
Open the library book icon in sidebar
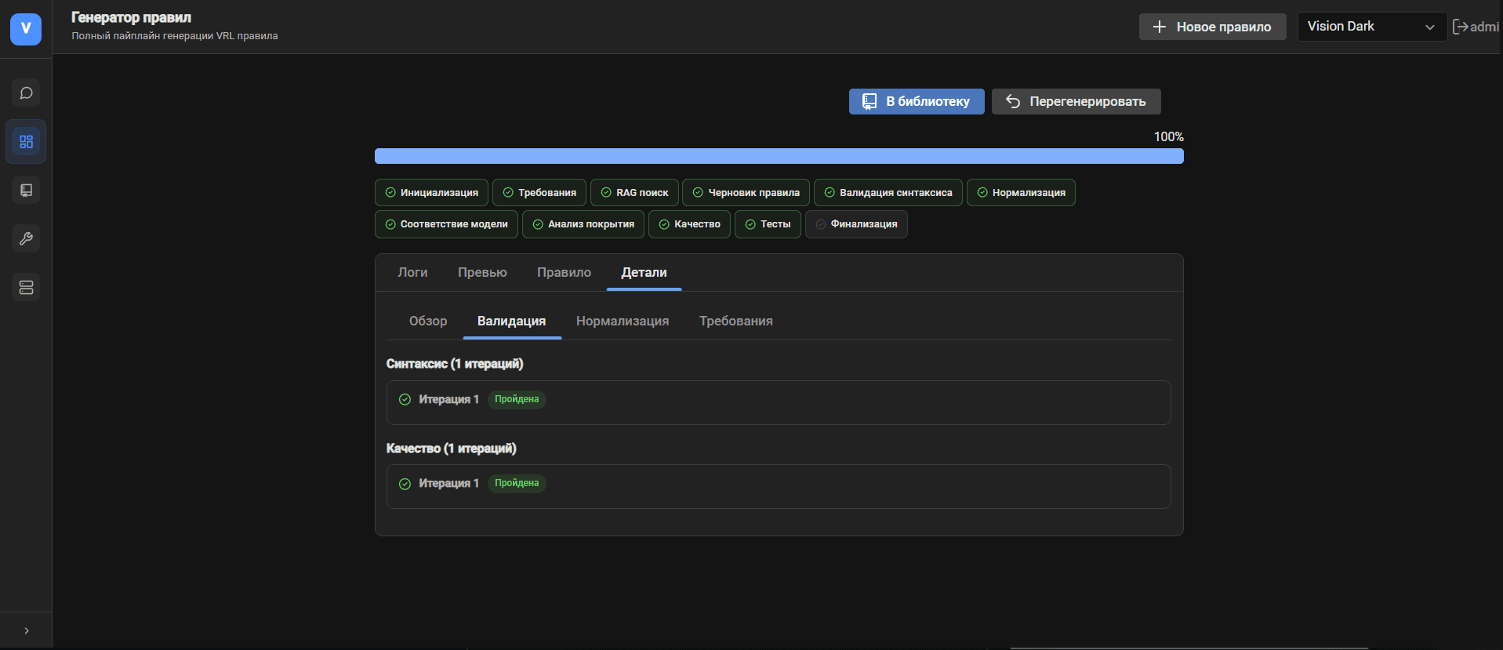pyautogui.click(x=26, y=191)
